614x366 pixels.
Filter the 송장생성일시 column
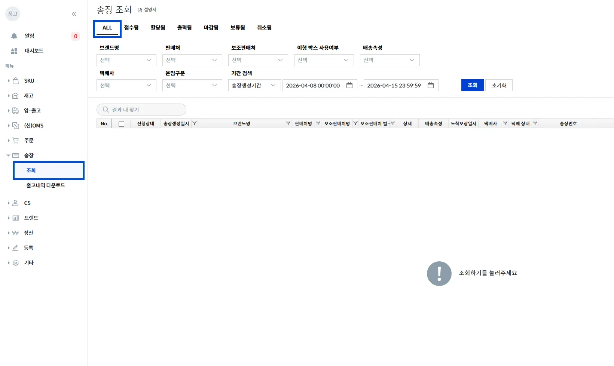195,123
